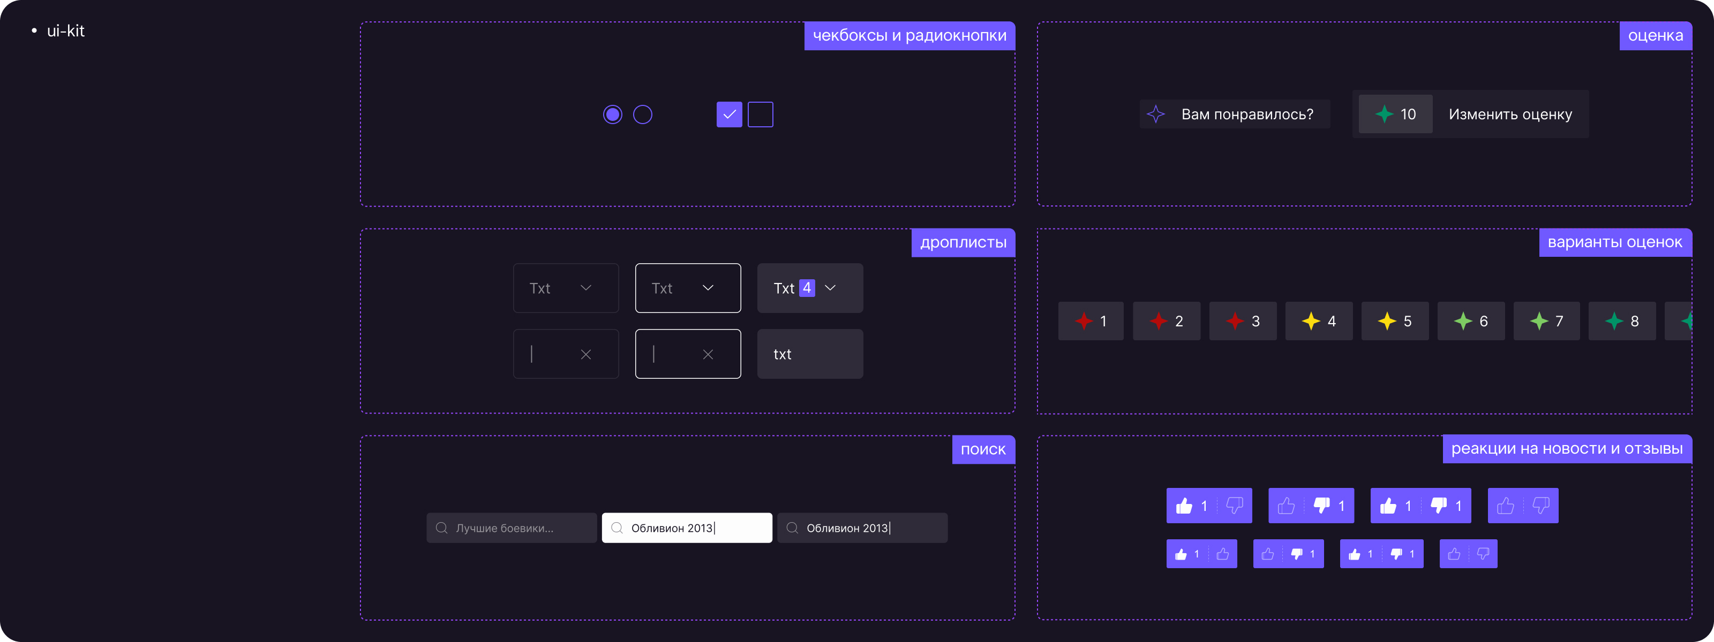Select the filled radio button
Viewport: 1714px width, 642px height.
tap(612, 114)
